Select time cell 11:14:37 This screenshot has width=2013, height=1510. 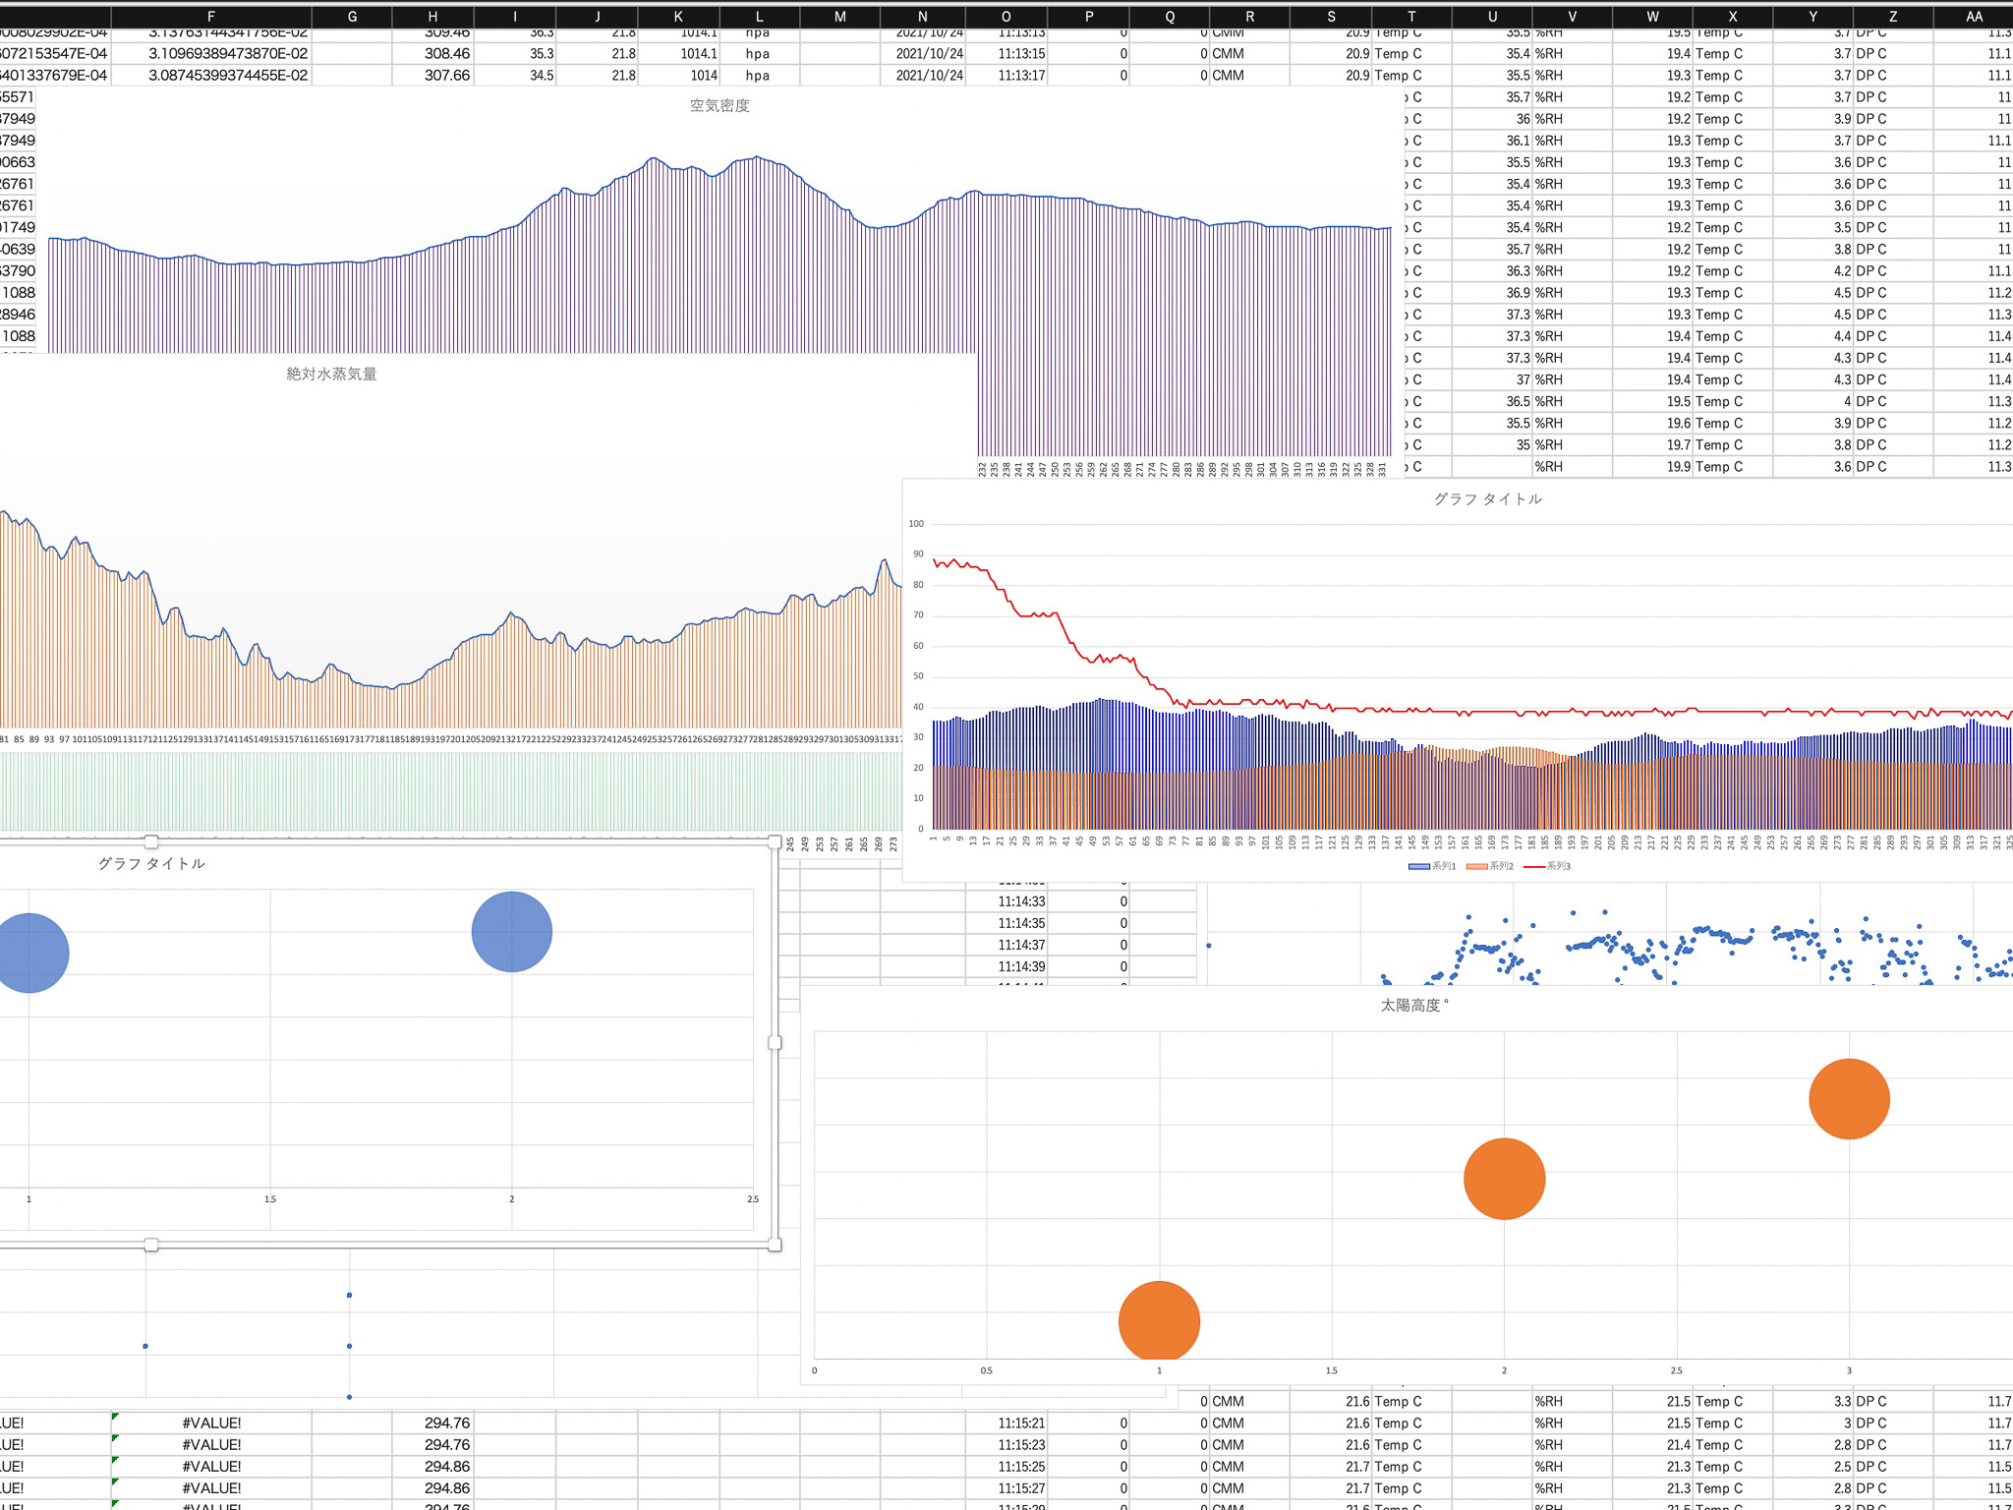1006,945
